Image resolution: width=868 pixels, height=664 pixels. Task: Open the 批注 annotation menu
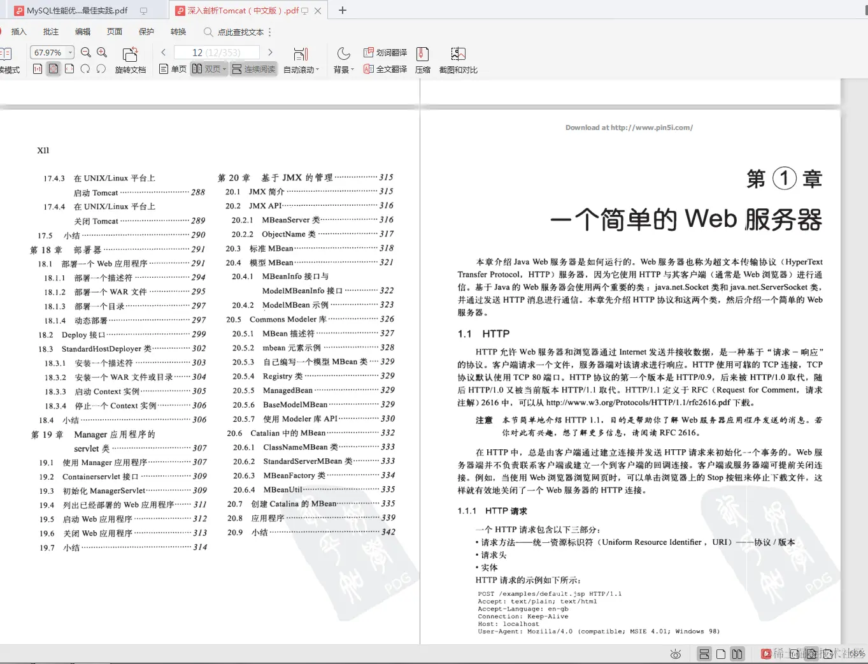click(50, 31)
